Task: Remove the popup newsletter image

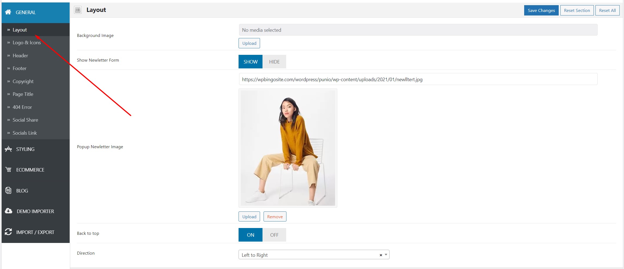Action: pyautogui.click(x=275, y=217)
